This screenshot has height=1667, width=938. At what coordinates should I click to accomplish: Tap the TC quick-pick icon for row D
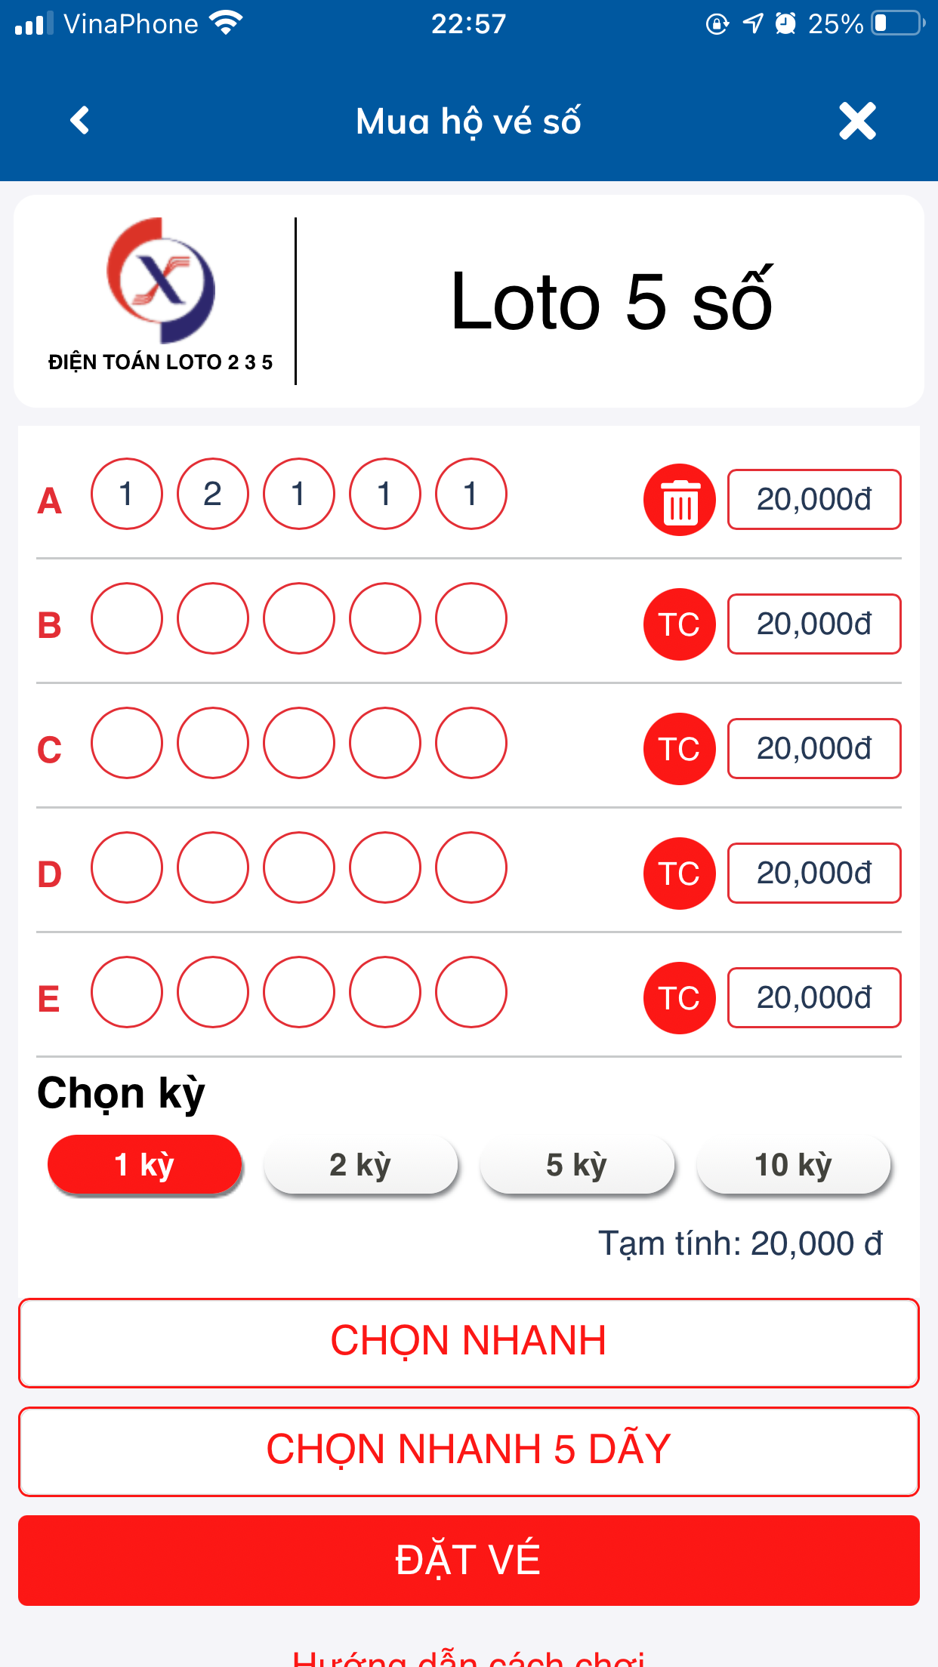point(679,874)
